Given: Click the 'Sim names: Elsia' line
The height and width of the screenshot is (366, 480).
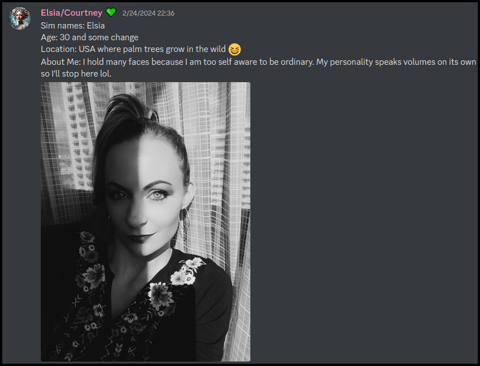Looking at the screenshot, I should (73, 25).
